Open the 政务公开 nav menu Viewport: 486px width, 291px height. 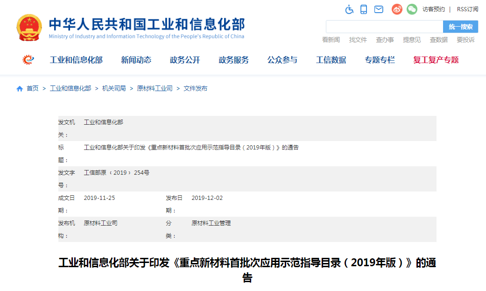click(x=185, y=60)
